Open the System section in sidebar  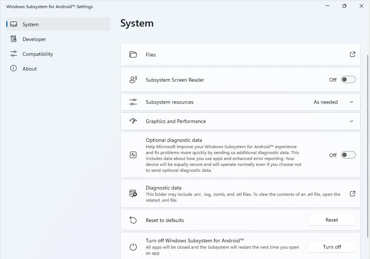58,24
